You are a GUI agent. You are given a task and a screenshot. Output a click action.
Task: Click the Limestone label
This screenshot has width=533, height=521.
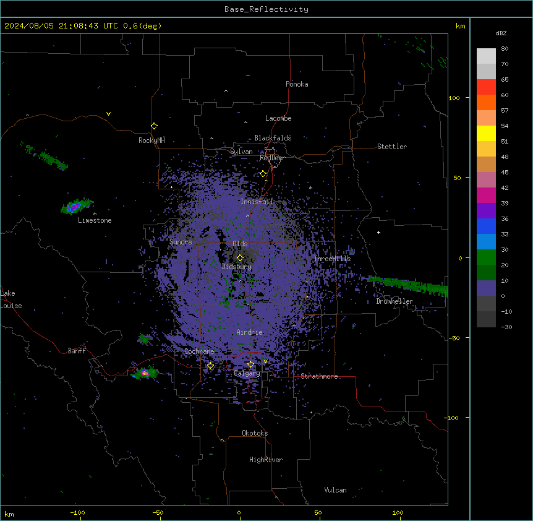pos(95,220)
